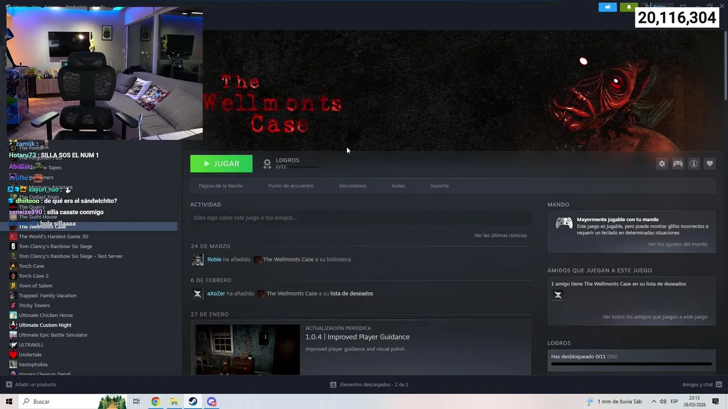
Task: Click Steam icon on taskbar
Action: [x=193, y=402]
